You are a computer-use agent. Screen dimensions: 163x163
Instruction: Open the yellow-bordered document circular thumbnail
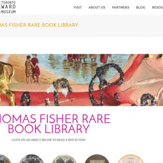(130, 159)
